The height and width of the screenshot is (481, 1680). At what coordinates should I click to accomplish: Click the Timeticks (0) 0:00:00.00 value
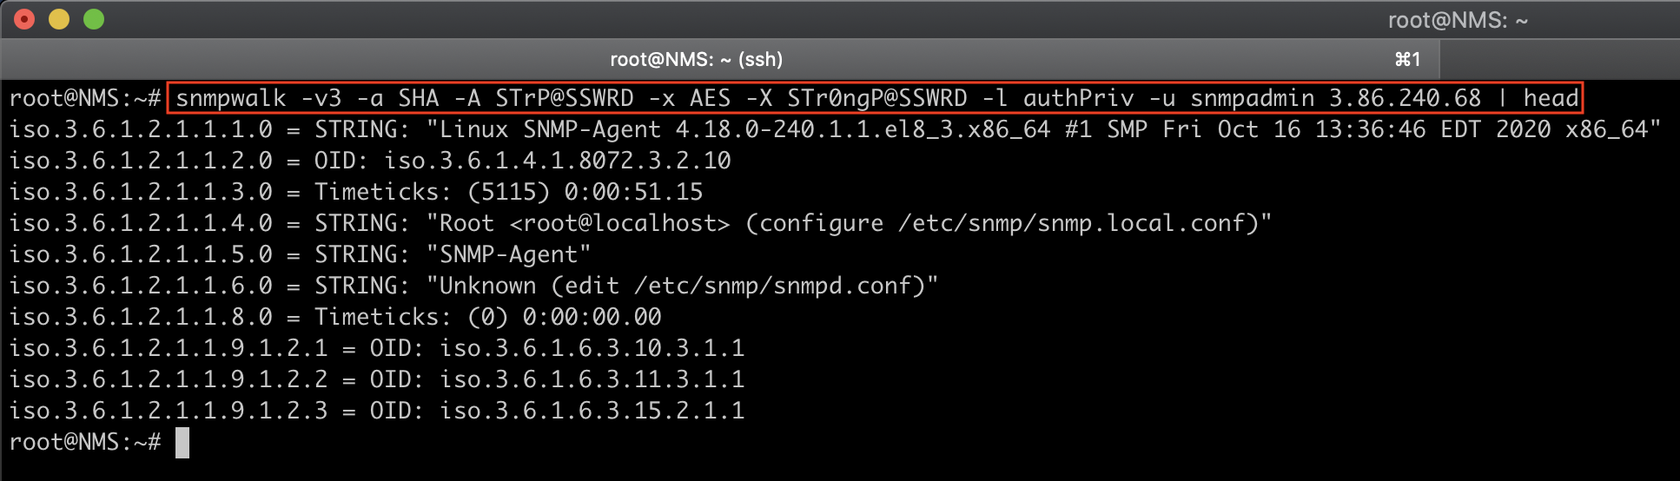565,317
